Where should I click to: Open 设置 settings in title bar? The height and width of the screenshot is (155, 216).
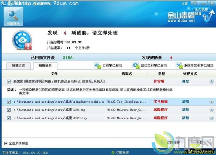pos(185,4)
